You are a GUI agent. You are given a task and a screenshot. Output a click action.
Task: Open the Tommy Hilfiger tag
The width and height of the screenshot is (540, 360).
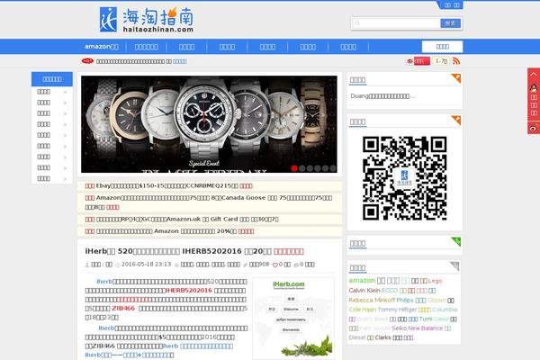(397, 310)
